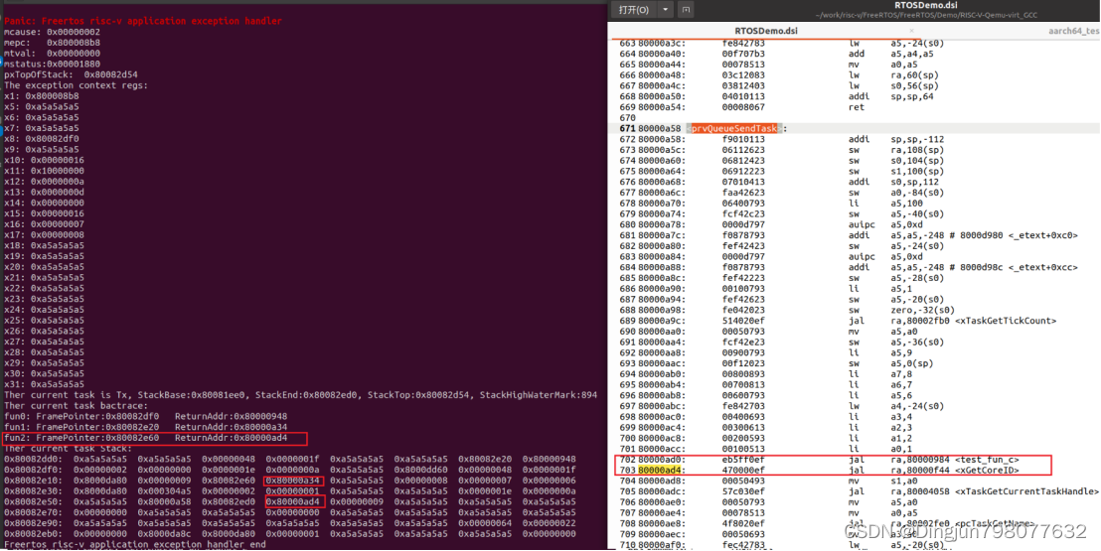Viewport: 1101px width, 551px height.
Task: Click the pxTopOfStack: 0x80082d54 line
Action: [71, 74]
